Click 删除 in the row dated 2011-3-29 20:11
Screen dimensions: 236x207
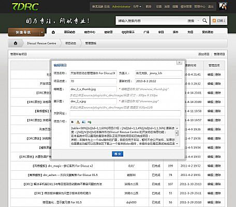coord(218,193)
